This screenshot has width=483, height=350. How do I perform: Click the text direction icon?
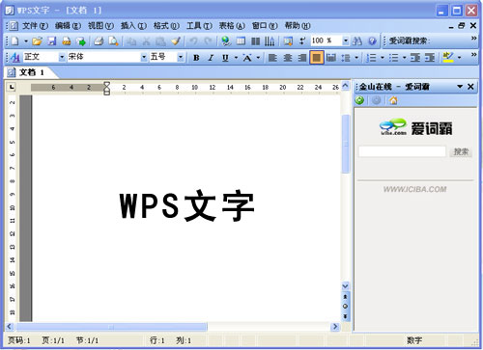(270, 40)
